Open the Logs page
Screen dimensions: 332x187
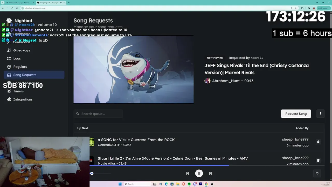pos(34,58)
